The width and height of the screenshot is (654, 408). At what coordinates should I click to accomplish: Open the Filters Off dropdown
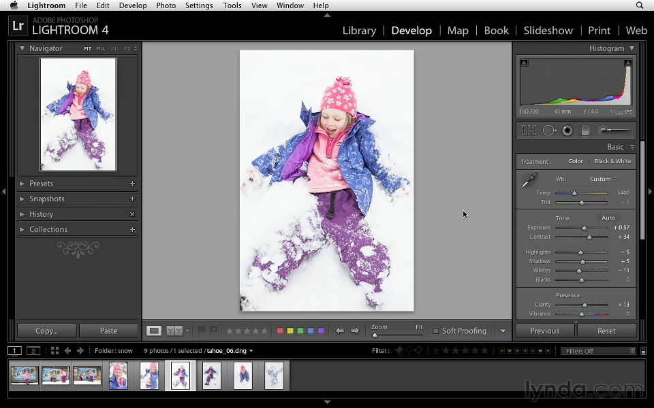click(x=597, y=351)
